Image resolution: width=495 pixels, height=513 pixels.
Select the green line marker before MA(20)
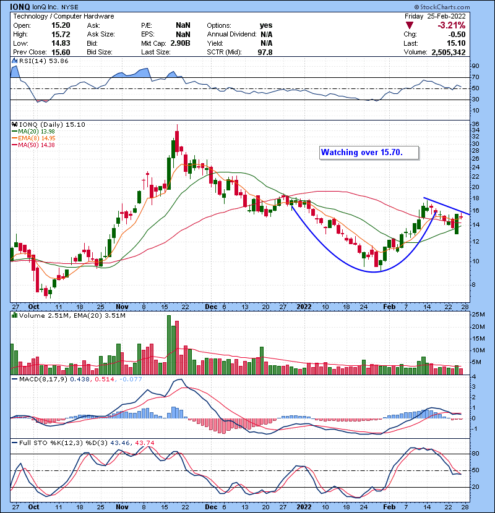(x=14, y=132)
